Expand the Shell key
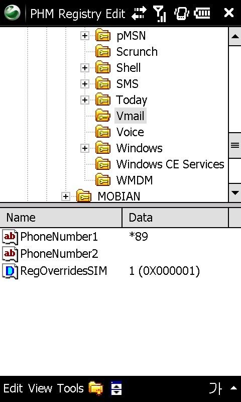The height and width of the screenshot is (402, 241). point(84,68)
